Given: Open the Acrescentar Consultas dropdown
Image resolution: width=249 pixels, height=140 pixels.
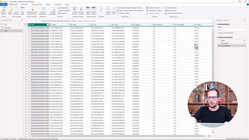Looking at the screenshot, I should tap(154, 10).
